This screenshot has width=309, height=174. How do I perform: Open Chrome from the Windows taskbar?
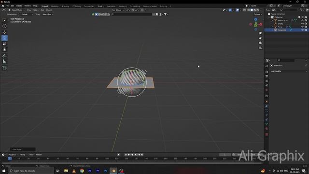tap(82, 171)
